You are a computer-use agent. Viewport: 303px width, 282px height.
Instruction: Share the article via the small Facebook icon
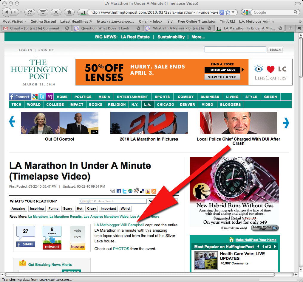coord(119,191)
